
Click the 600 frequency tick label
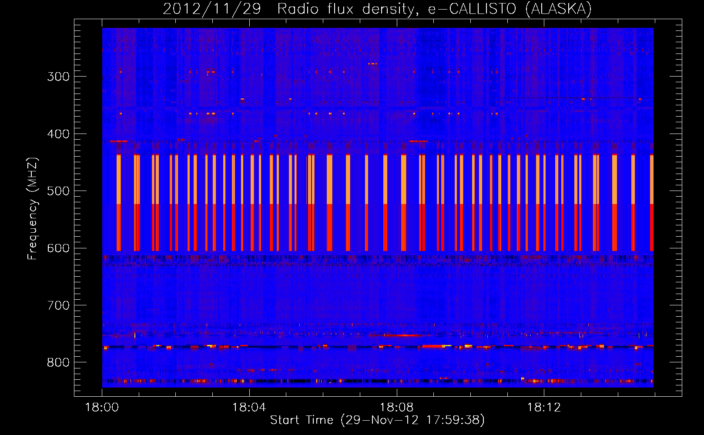[58, 248]
